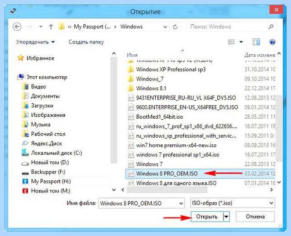
Task: Click the Локальный диск (C:) drive icon
Action: click(x=25, y=153)
